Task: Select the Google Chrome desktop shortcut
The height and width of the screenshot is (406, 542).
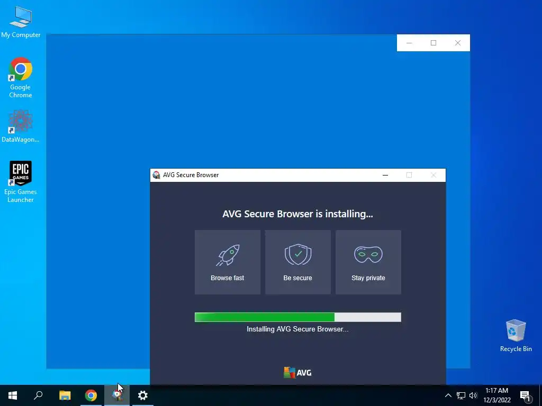Action: [21, 78]
